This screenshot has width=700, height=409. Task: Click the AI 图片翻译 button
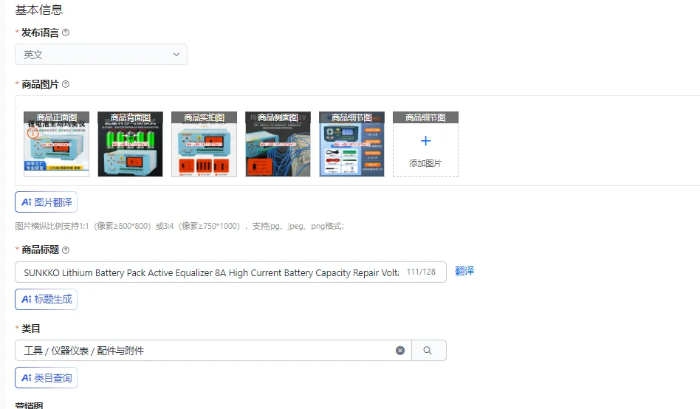(46, 202)
